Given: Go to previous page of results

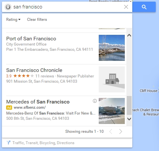Looking at the screenshot, I should pos(111,131).
